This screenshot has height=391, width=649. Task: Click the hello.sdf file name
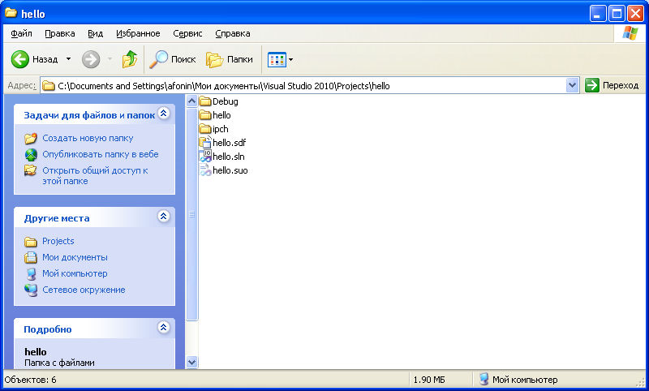[x=230, y=143]
